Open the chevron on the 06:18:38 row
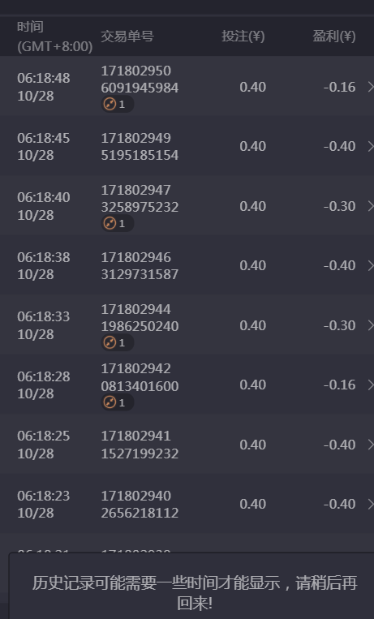Viewport: 374px width, 619px height. pyautogui.click(x=371, y=265)
